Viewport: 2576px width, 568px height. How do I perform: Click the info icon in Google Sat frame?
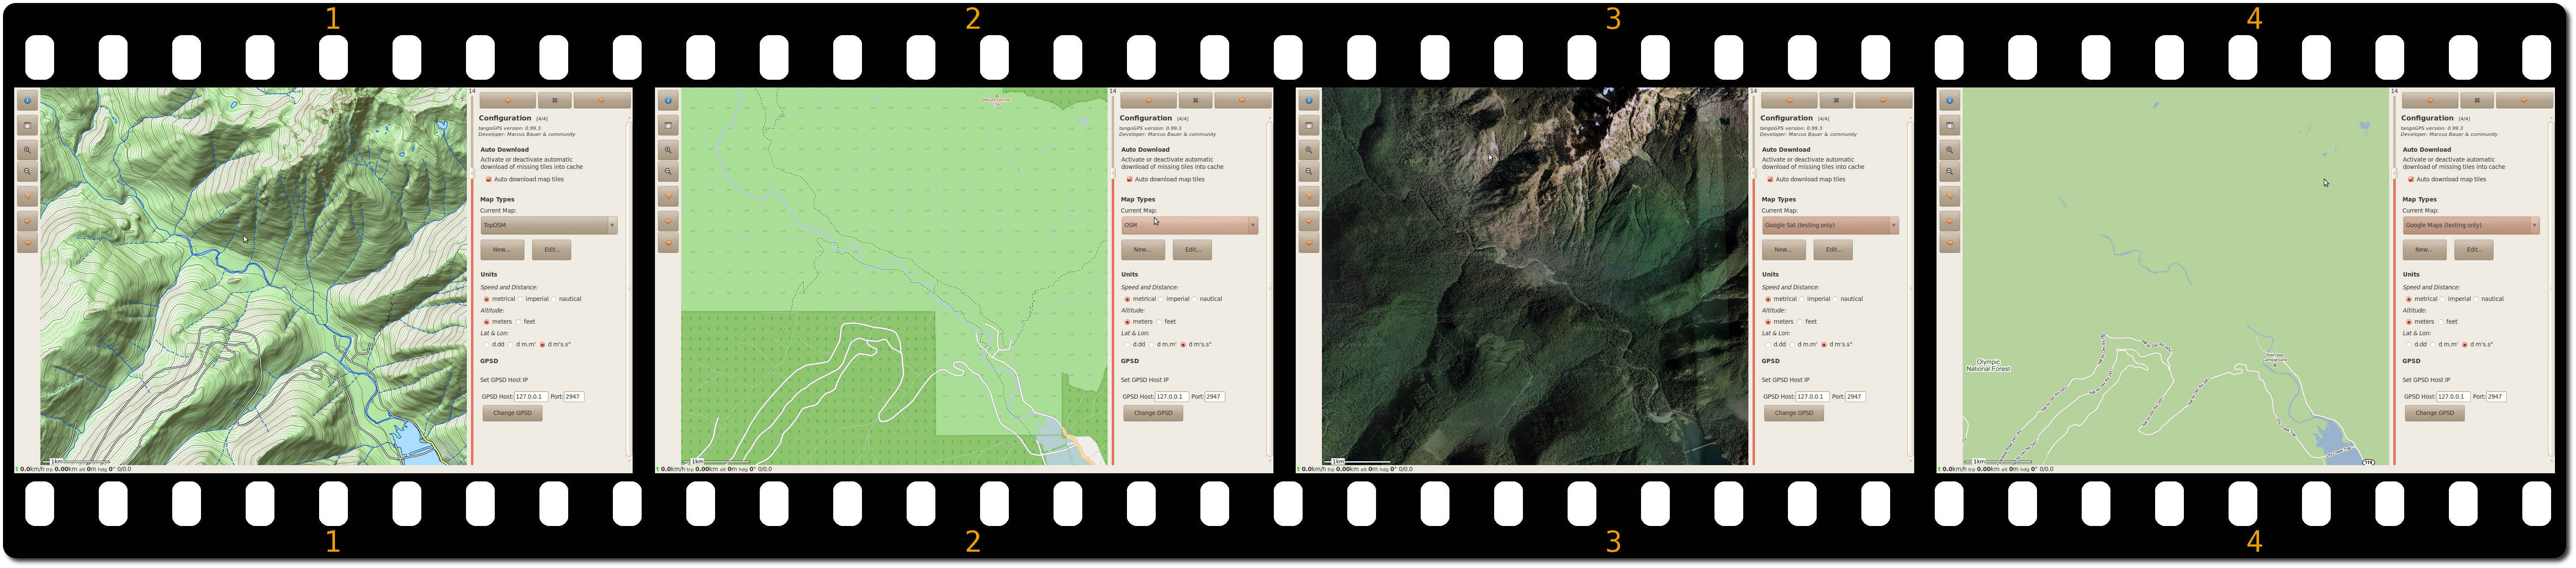1309,101
